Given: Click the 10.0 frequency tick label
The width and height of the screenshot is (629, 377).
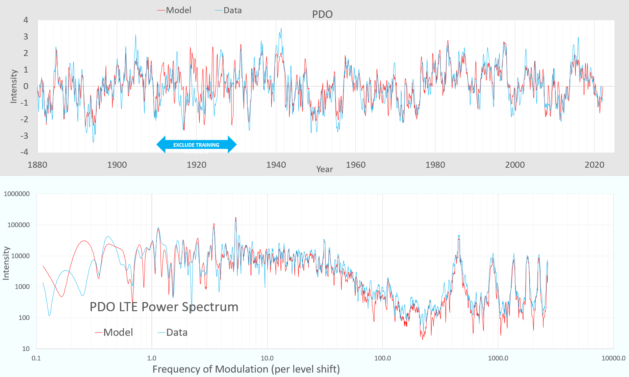Looking at the screenshot, I should point(267,358).
